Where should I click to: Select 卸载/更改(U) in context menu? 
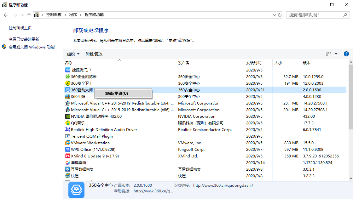click(x=123, y=93)
